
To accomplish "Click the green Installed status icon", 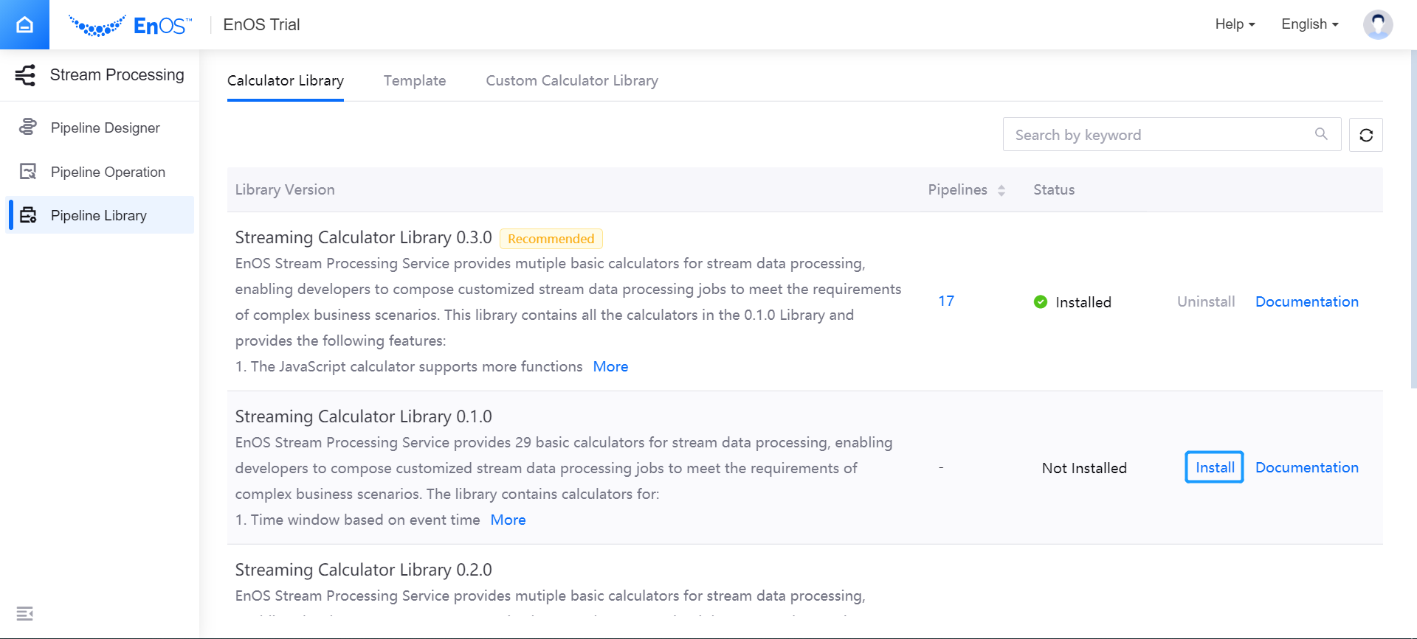I will point(1041,301).
